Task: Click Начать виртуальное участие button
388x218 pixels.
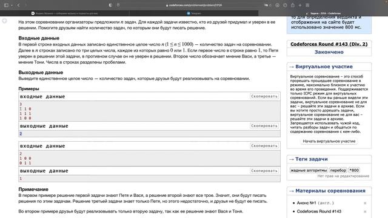Action: [x=329, y=141]
